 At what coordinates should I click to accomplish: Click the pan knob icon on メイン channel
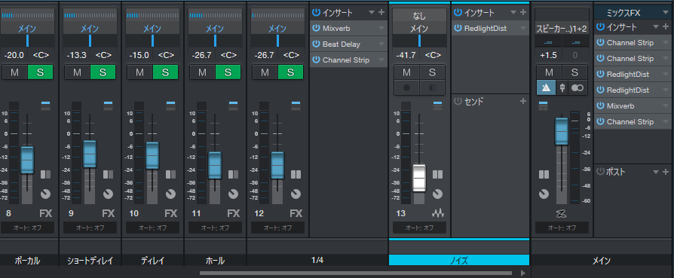coord(544,194)
